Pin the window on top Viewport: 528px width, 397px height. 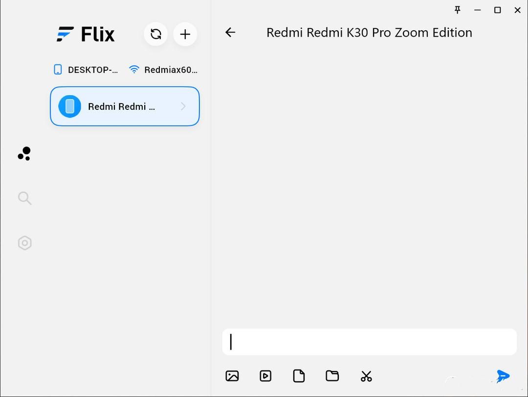[458, 10]
